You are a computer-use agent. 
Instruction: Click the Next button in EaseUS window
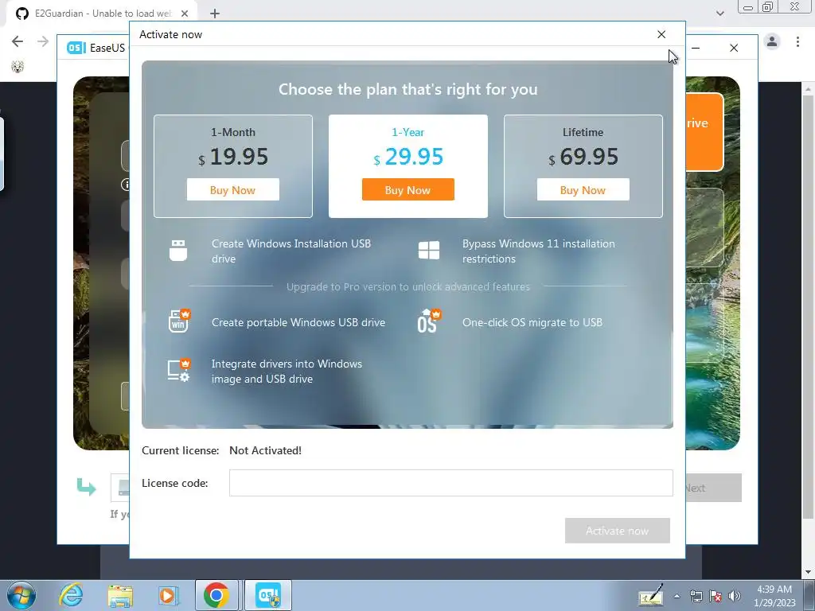point(713,488)
